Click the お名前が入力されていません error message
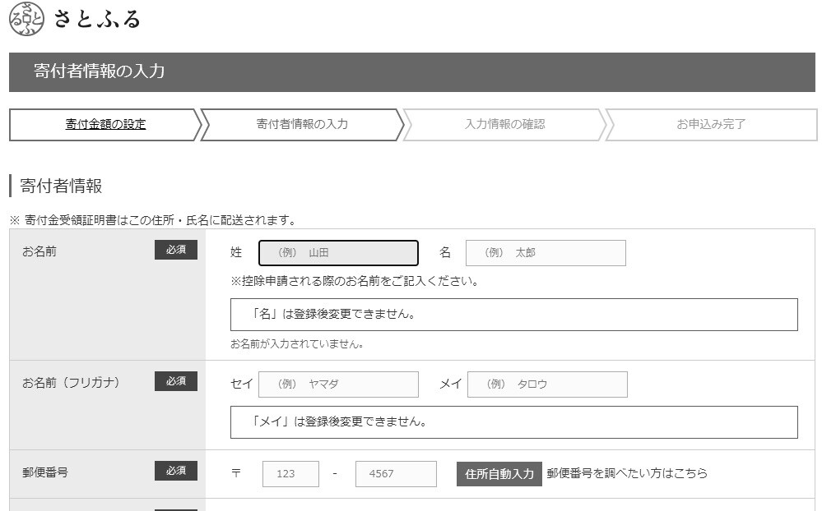Image resolution: width=822 pixels, height=511 pixels. coord(297,344)
